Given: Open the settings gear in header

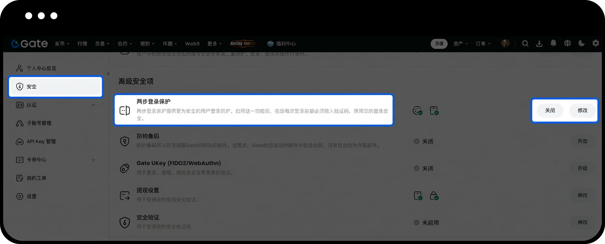Looking at the screenshot, I should click(x=596, y=43).
